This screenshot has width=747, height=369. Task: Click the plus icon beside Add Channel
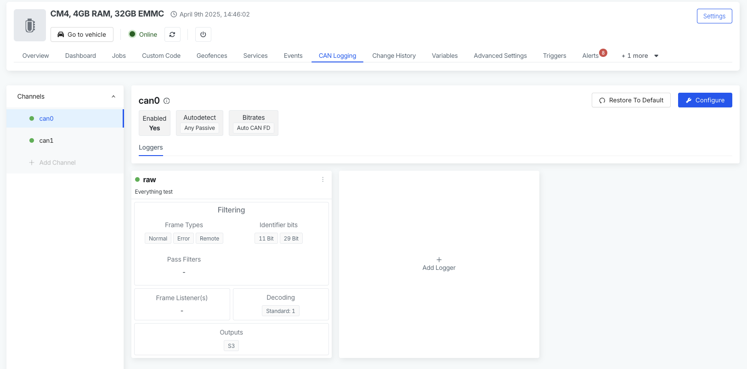pyautogui.click(x=32, y=162)
